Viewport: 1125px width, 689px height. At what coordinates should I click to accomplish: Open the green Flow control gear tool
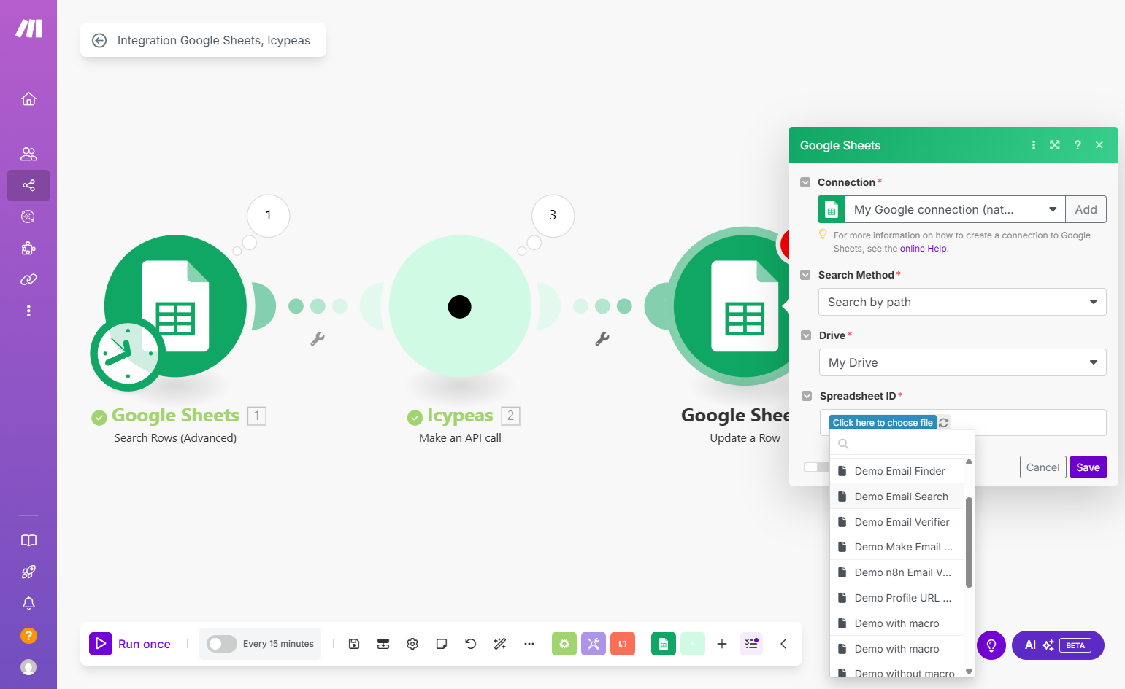(564, 644)
